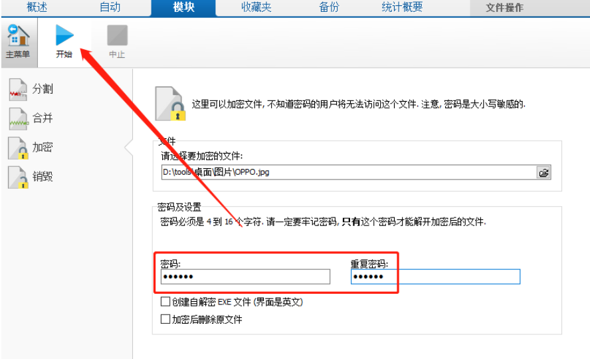
Task: Click the grey 中止 stop button
Action: (x=117, y=41)
